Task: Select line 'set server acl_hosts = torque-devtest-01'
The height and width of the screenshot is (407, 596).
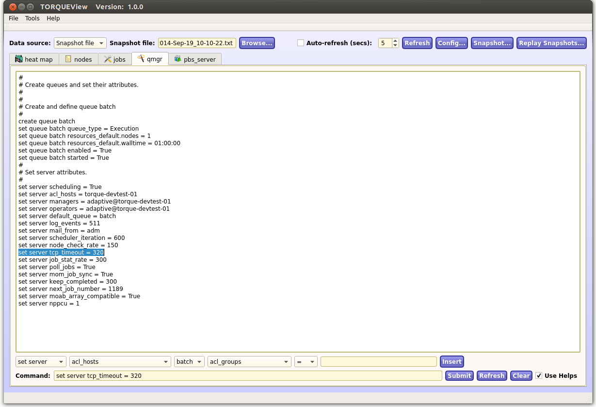Action: (78, 194)
